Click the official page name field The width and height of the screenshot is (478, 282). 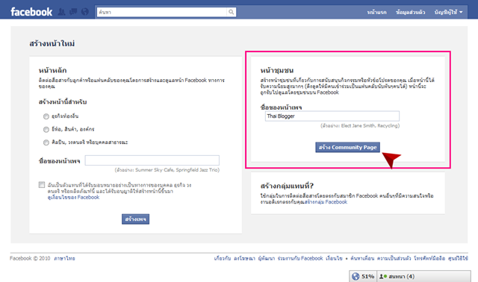[x=152, y=160]
